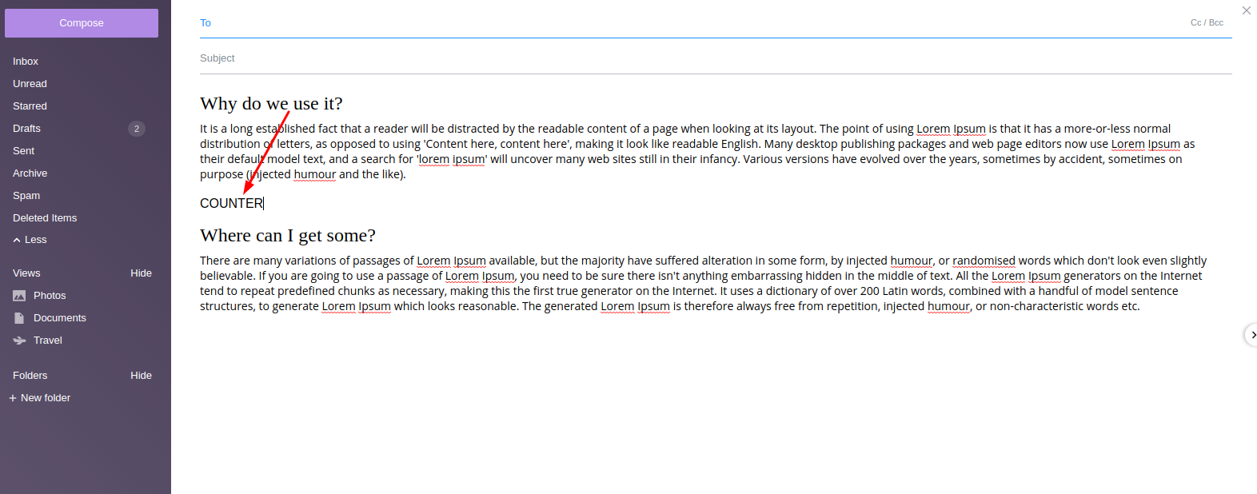This screenshot has height=494, width=1257.
Task: Click the Drafts count badge
Action: point(137,129)
